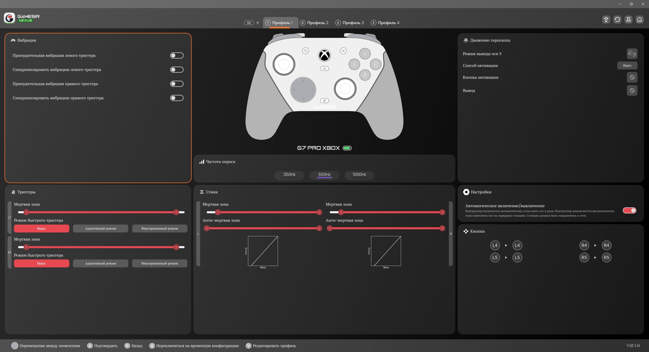The height and width of the screenshot is (352, 649).
Task: Select Адаптивный режим for the LT trigger
Action: pos(101,228)
